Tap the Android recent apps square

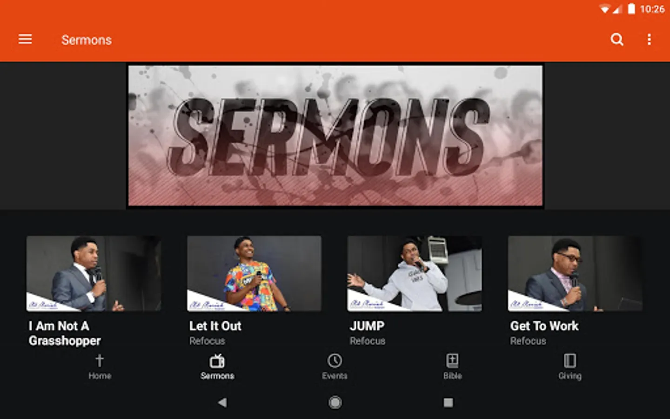point(448,402)
